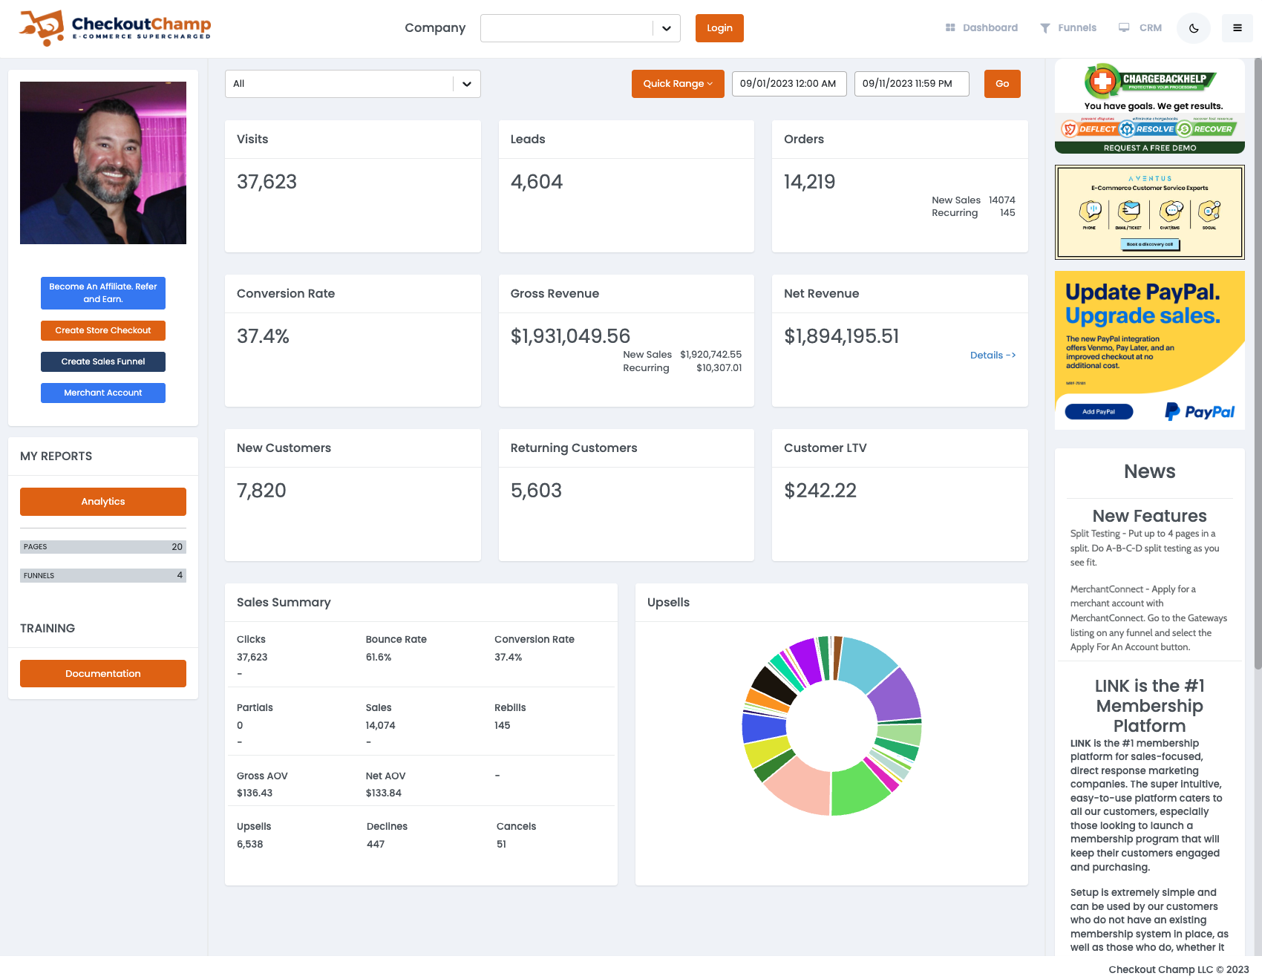Click the PayPal logo in ad
Screen dimensions: 1262x979
1199,411
